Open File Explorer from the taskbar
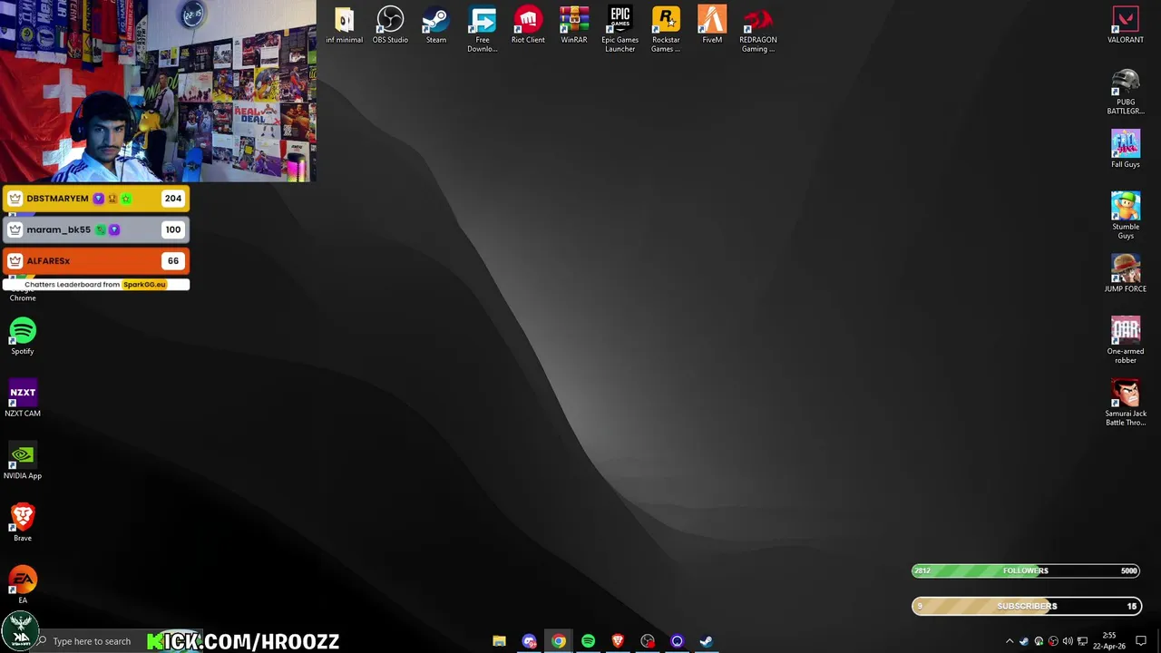The width and height of the screenshot is (1161, 653). point(499,641)
